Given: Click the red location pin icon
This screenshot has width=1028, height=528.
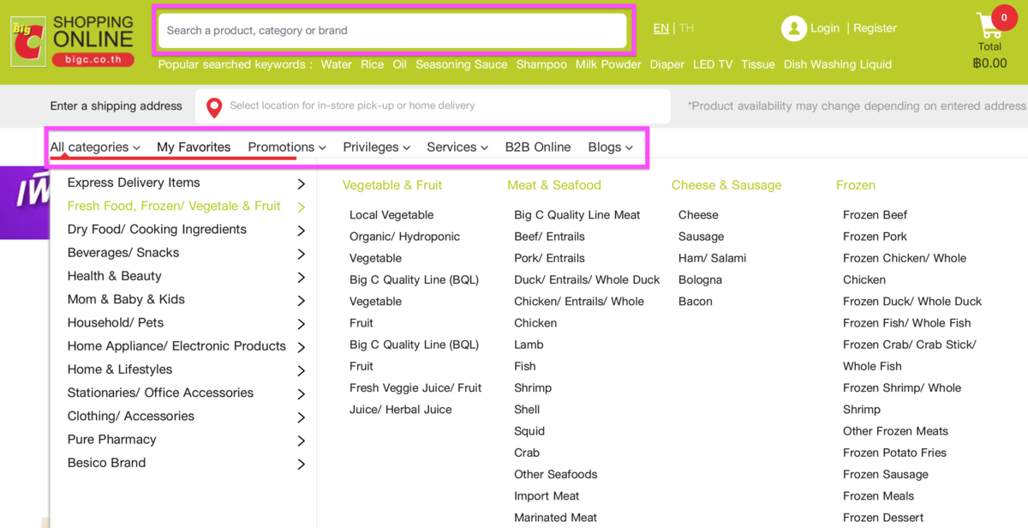Looking at the screenshot, I should click(214, 107).
